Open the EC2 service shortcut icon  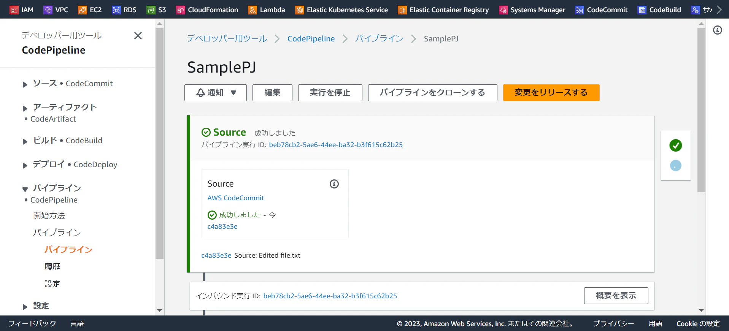[83, 10]
